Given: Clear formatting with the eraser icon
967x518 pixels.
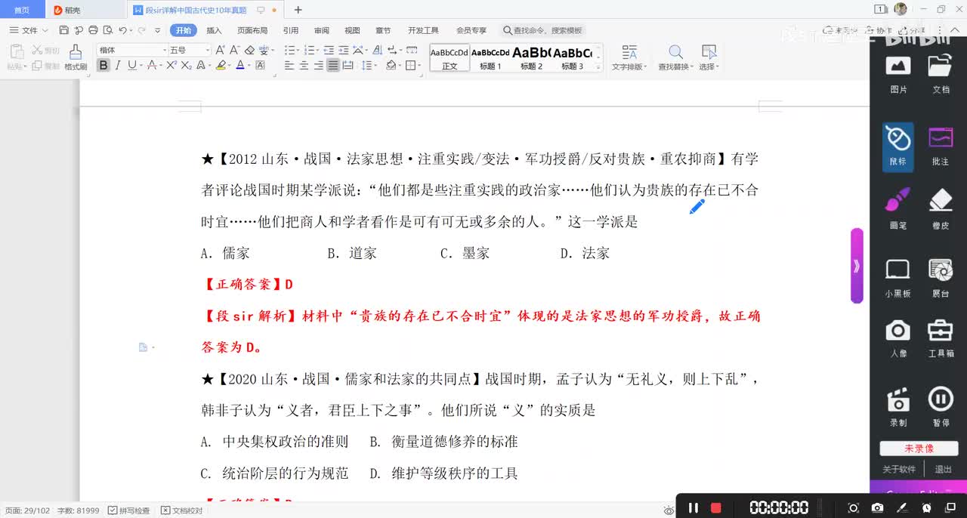Looking at the screenshot, I should pyautogui.click(x=249, y=50).
